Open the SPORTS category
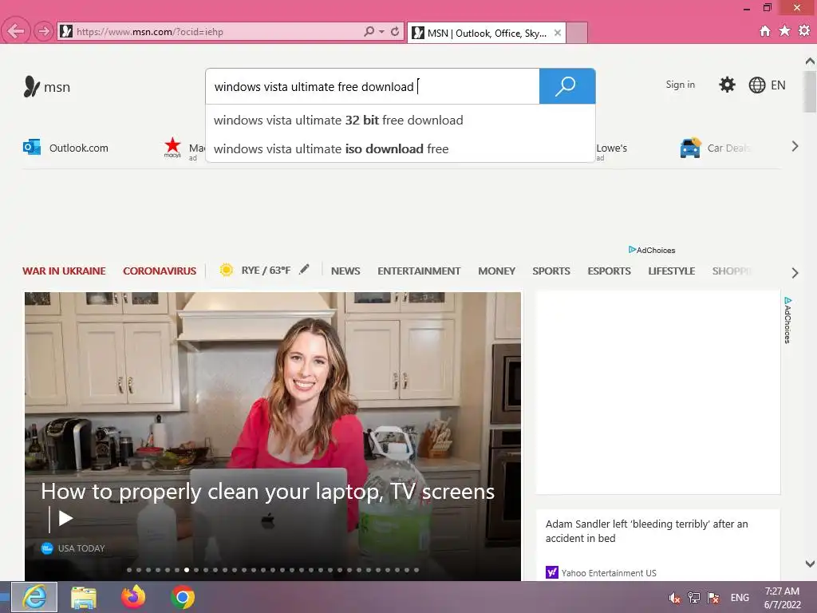Screen dimensions: 817x613 tap(551, 271)
